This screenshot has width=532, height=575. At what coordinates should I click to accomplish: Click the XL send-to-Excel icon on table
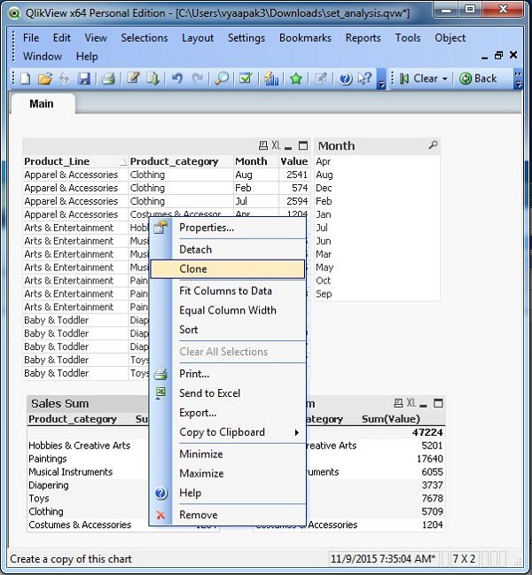click(x=277, y=145)
